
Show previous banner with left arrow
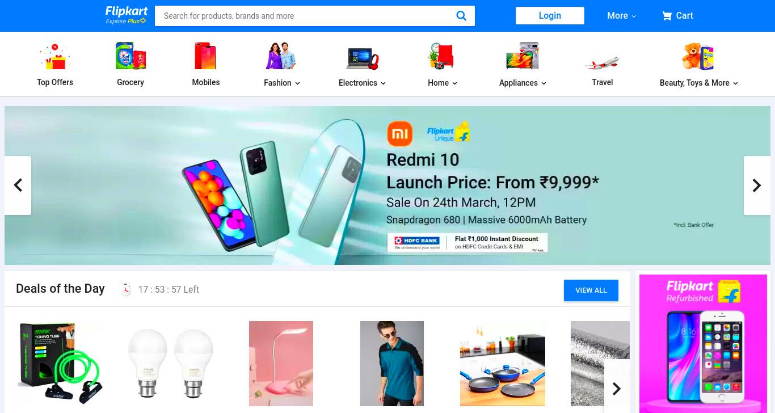[18, 186]
